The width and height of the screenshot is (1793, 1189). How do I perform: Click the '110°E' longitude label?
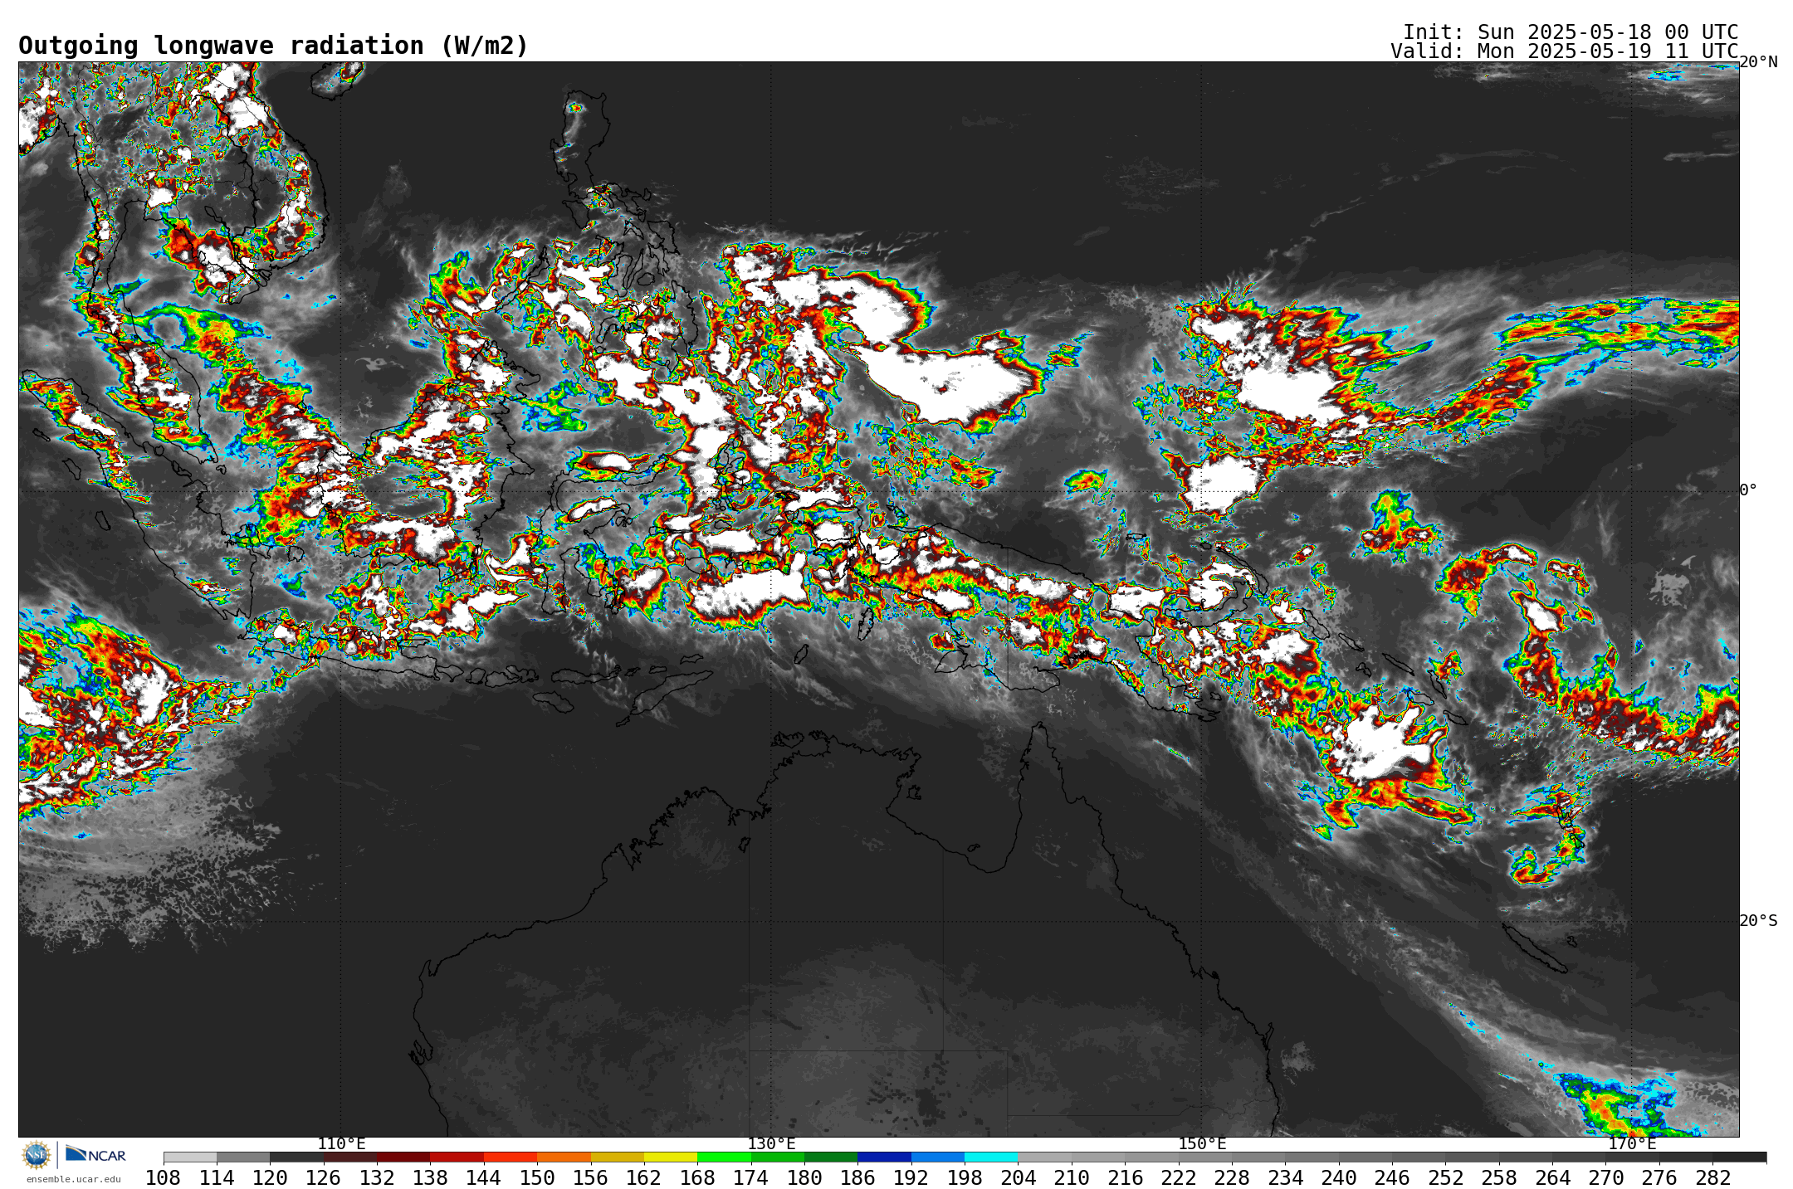tap(341, 1143)
